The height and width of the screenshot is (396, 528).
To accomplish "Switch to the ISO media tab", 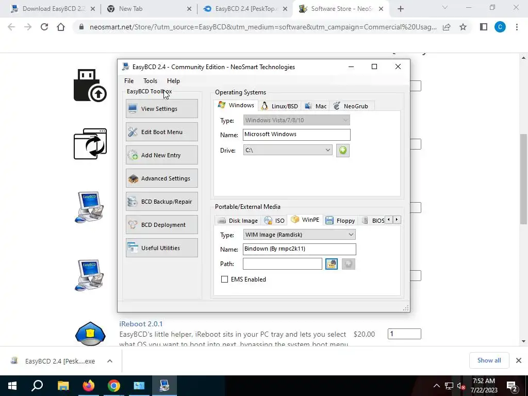I will pyautogui.click(x=274, y=221).
